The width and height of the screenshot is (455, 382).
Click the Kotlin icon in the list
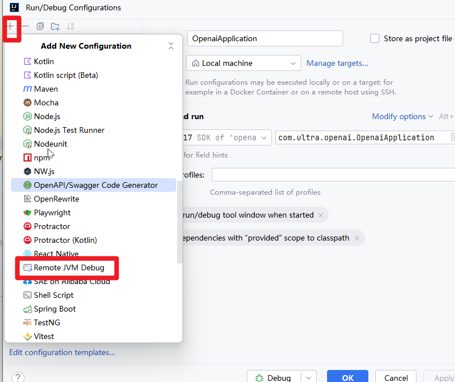pyautogui.click(x=28, y=61)
